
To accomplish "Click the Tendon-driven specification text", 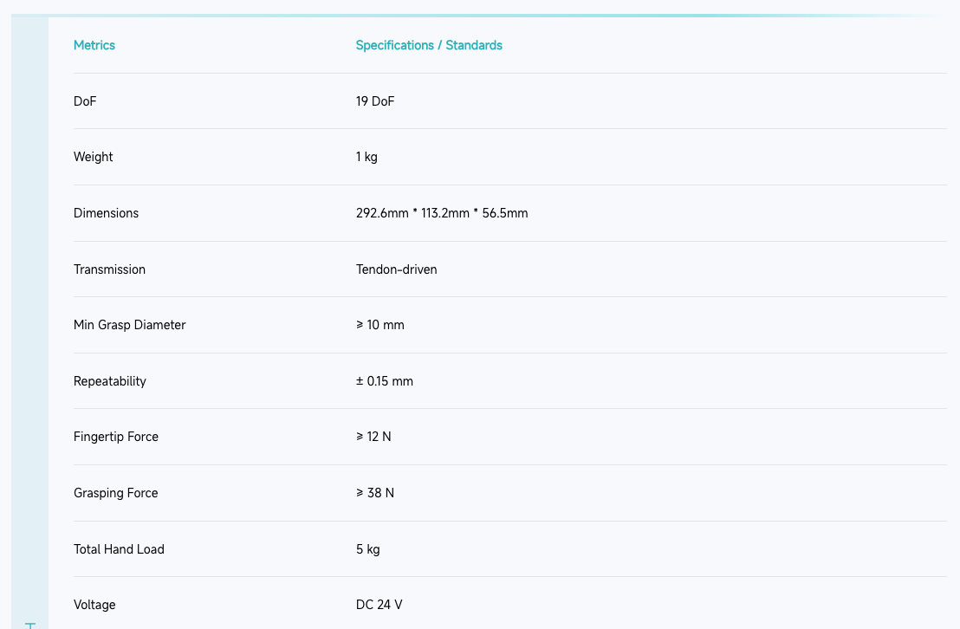I will (x=396, y=269).
